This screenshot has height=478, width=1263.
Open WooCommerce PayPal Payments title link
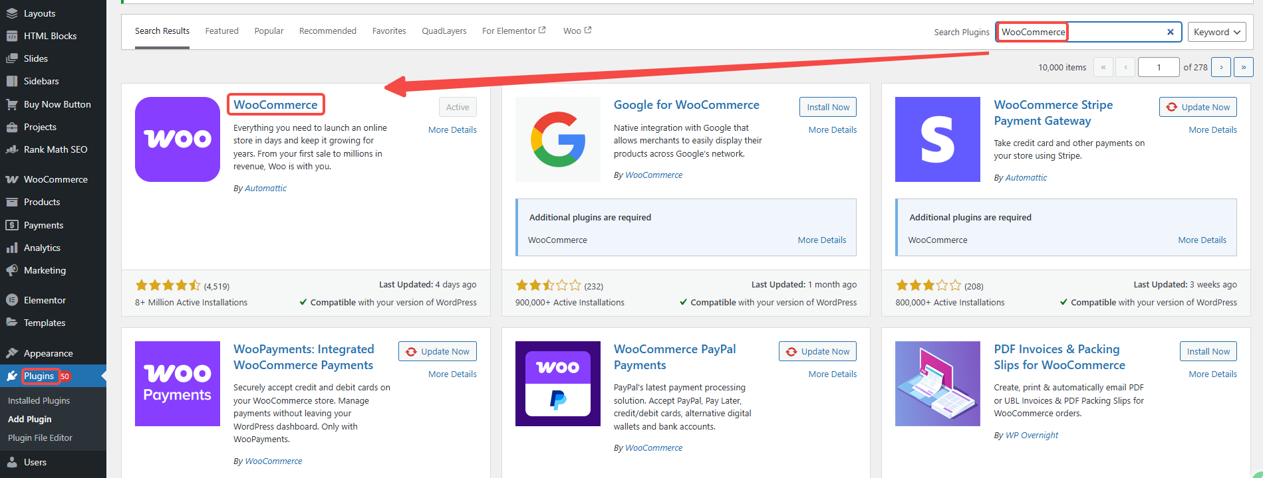pyautogui.click(x=675, y=357)
